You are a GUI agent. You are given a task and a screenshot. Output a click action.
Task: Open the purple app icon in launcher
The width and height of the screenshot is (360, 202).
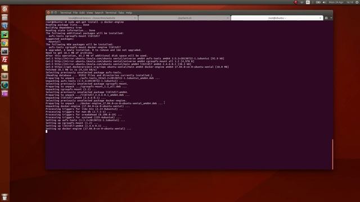click(x=4, y=94)
